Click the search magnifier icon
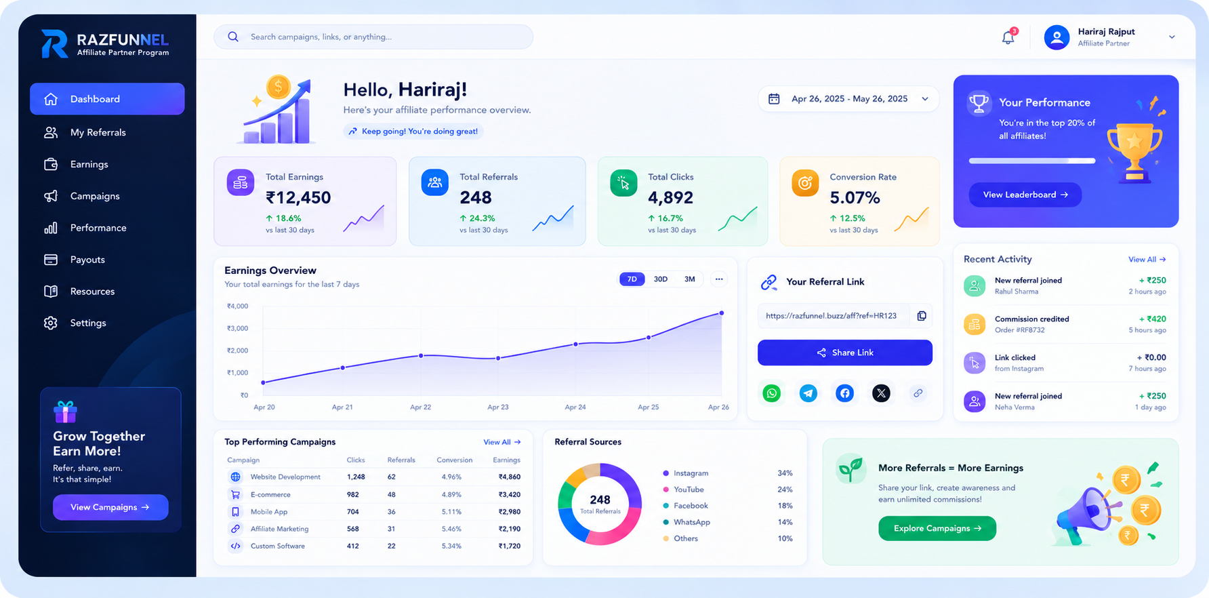This screenshot has height=598, width=1209. click(x=233, y=37)
